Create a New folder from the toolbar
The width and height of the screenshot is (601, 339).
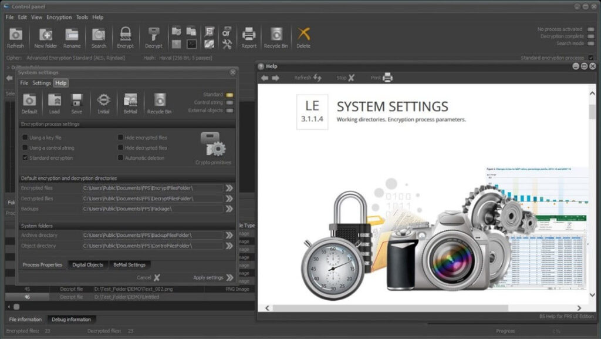(x=46, y=38)
